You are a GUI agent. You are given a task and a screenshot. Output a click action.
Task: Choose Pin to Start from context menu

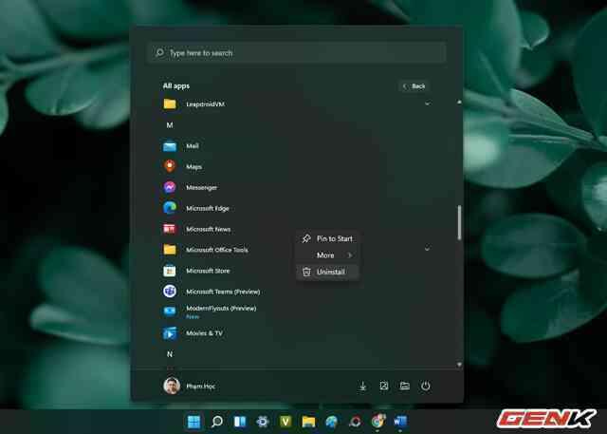(327, 238)
